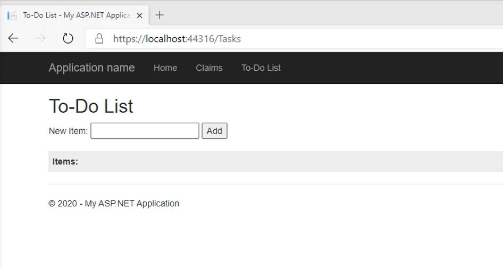
Task: Click the To-Do List page heading
Action: point(91,106)
